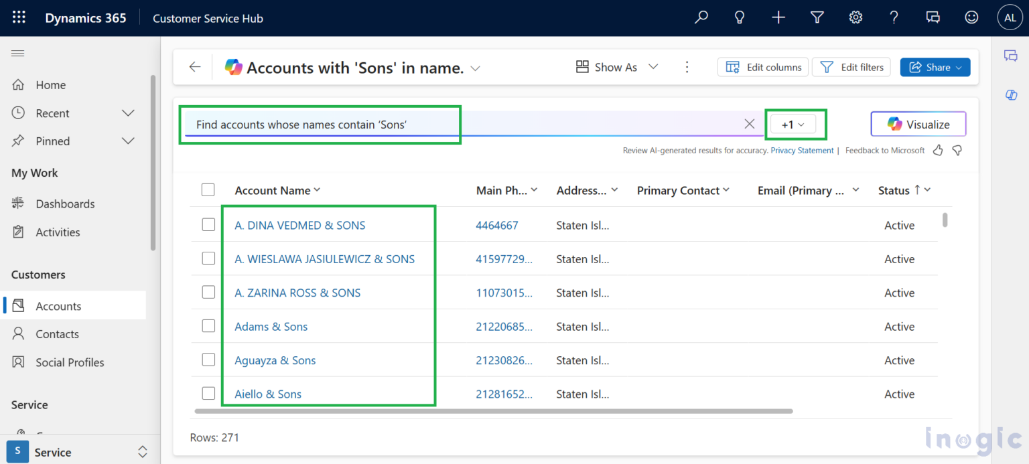Open the Account Name column dropdown
The width and height of the screenshot is (1029, 464).
click(316, 190)
